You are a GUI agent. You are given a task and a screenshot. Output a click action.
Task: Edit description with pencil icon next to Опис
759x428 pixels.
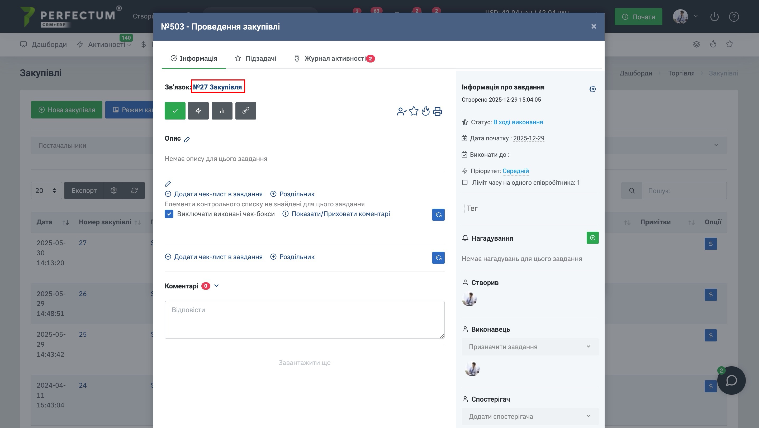(187, 139)
